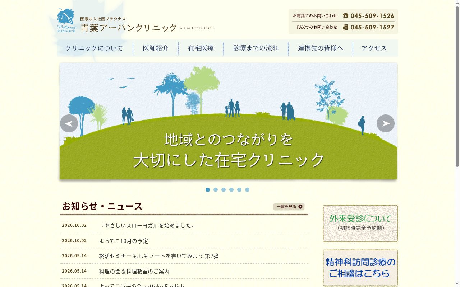
Task: Click the fax icon beside 045-509-1527
Action: click(x=346, y=27)
